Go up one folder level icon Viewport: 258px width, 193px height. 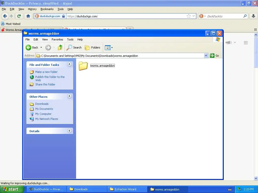(60, 47)
